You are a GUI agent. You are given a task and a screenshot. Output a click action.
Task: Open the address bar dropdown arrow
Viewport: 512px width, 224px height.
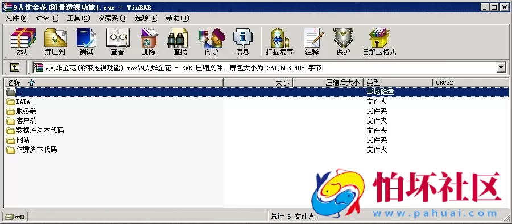(501, 67)
